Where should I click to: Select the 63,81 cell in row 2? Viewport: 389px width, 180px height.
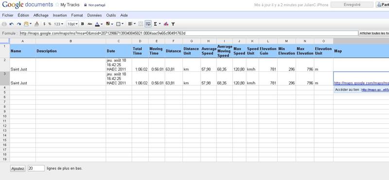click(x=174, y=65)
